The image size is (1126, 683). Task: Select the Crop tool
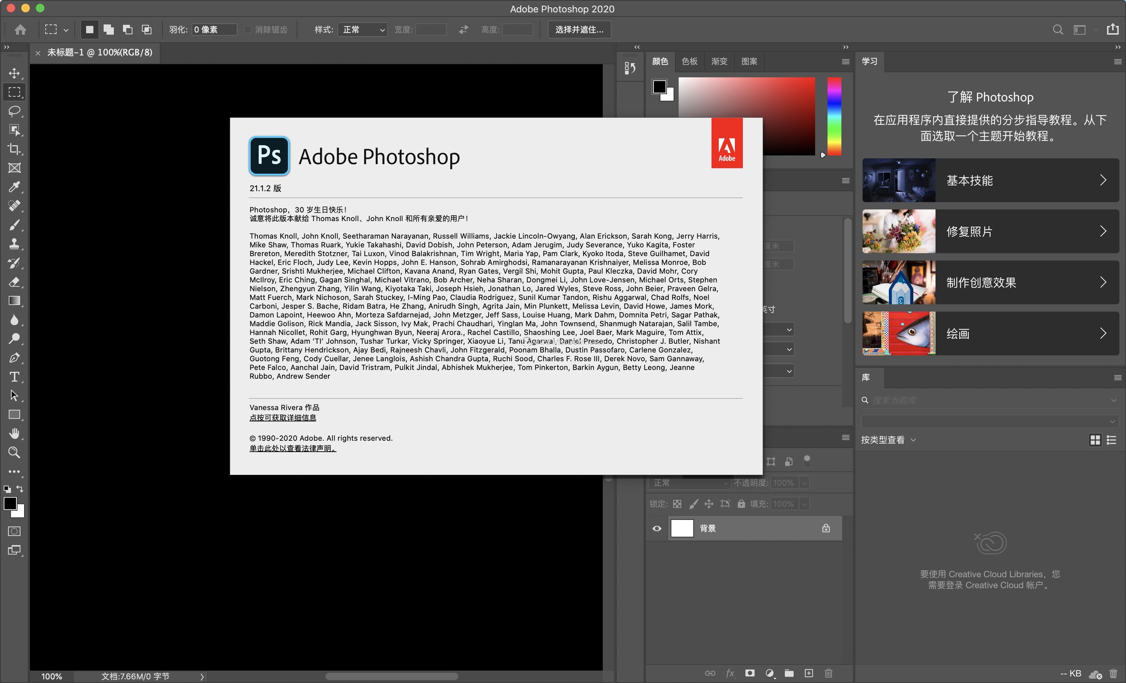point(14,149)
